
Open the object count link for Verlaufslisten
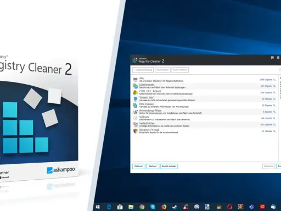[x=266, y=125]
